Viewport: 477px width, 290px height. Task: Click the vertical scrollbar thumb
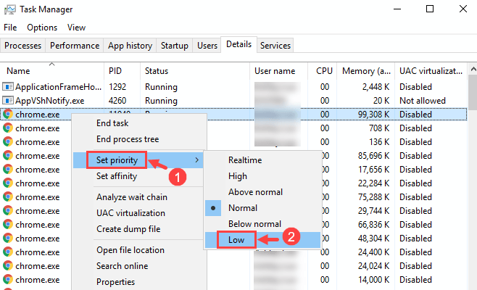pyautogui.click(x=473, y=93)
